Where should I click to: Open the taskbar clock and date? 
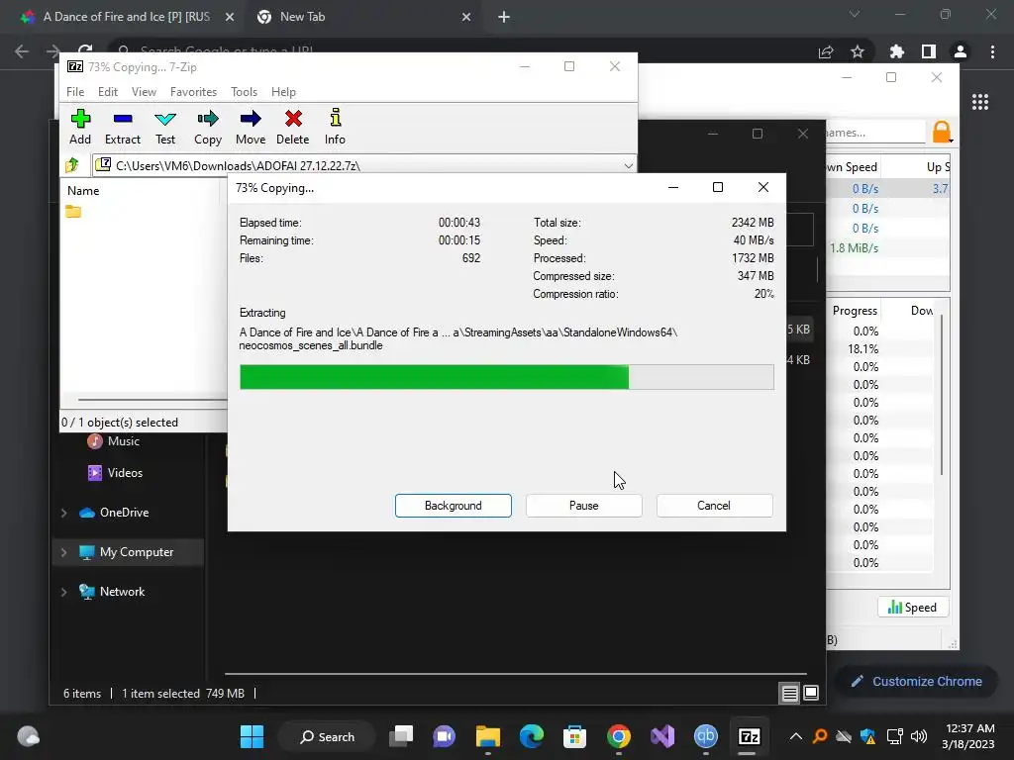pyautogui.click(x=968, y=736)
